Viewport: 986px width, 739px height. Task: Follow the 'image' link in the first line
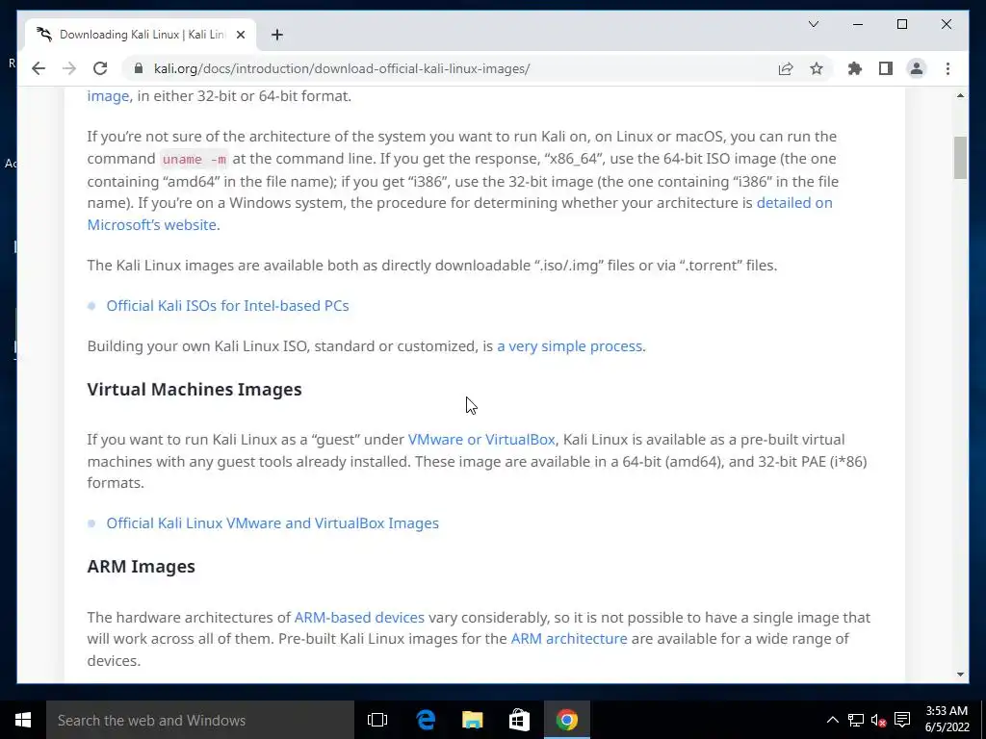[108, 96]
